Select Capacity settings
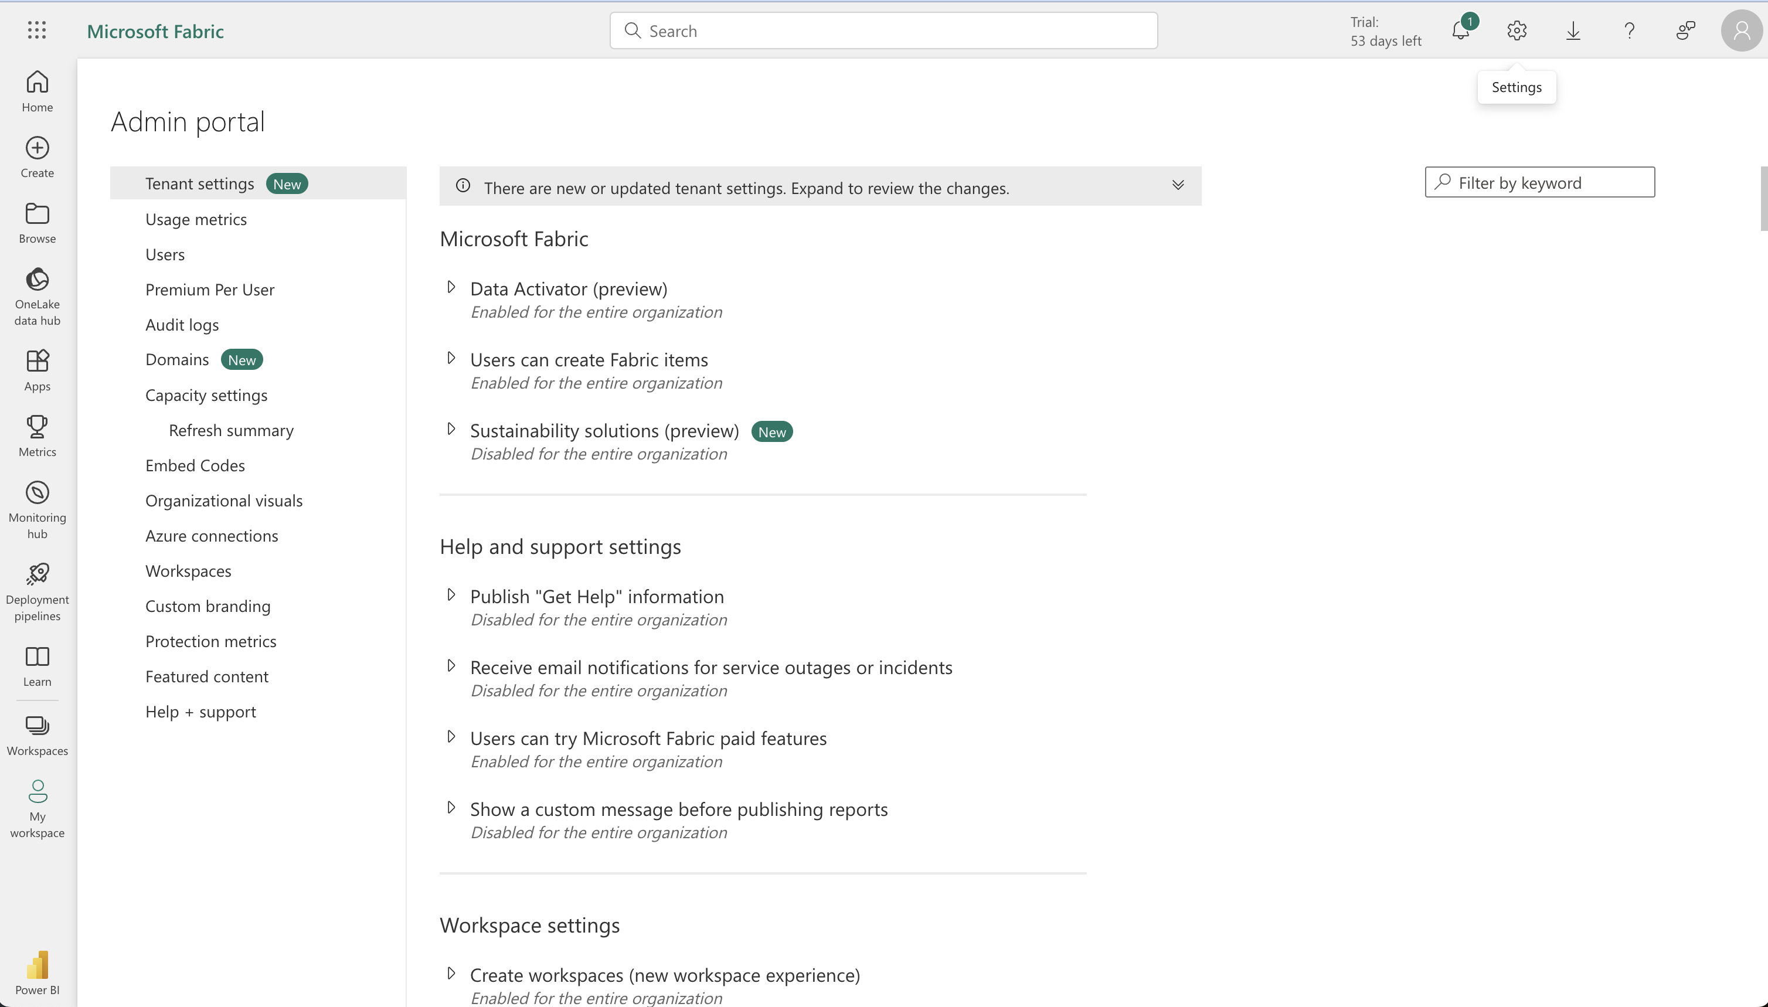 pos(206,396)
